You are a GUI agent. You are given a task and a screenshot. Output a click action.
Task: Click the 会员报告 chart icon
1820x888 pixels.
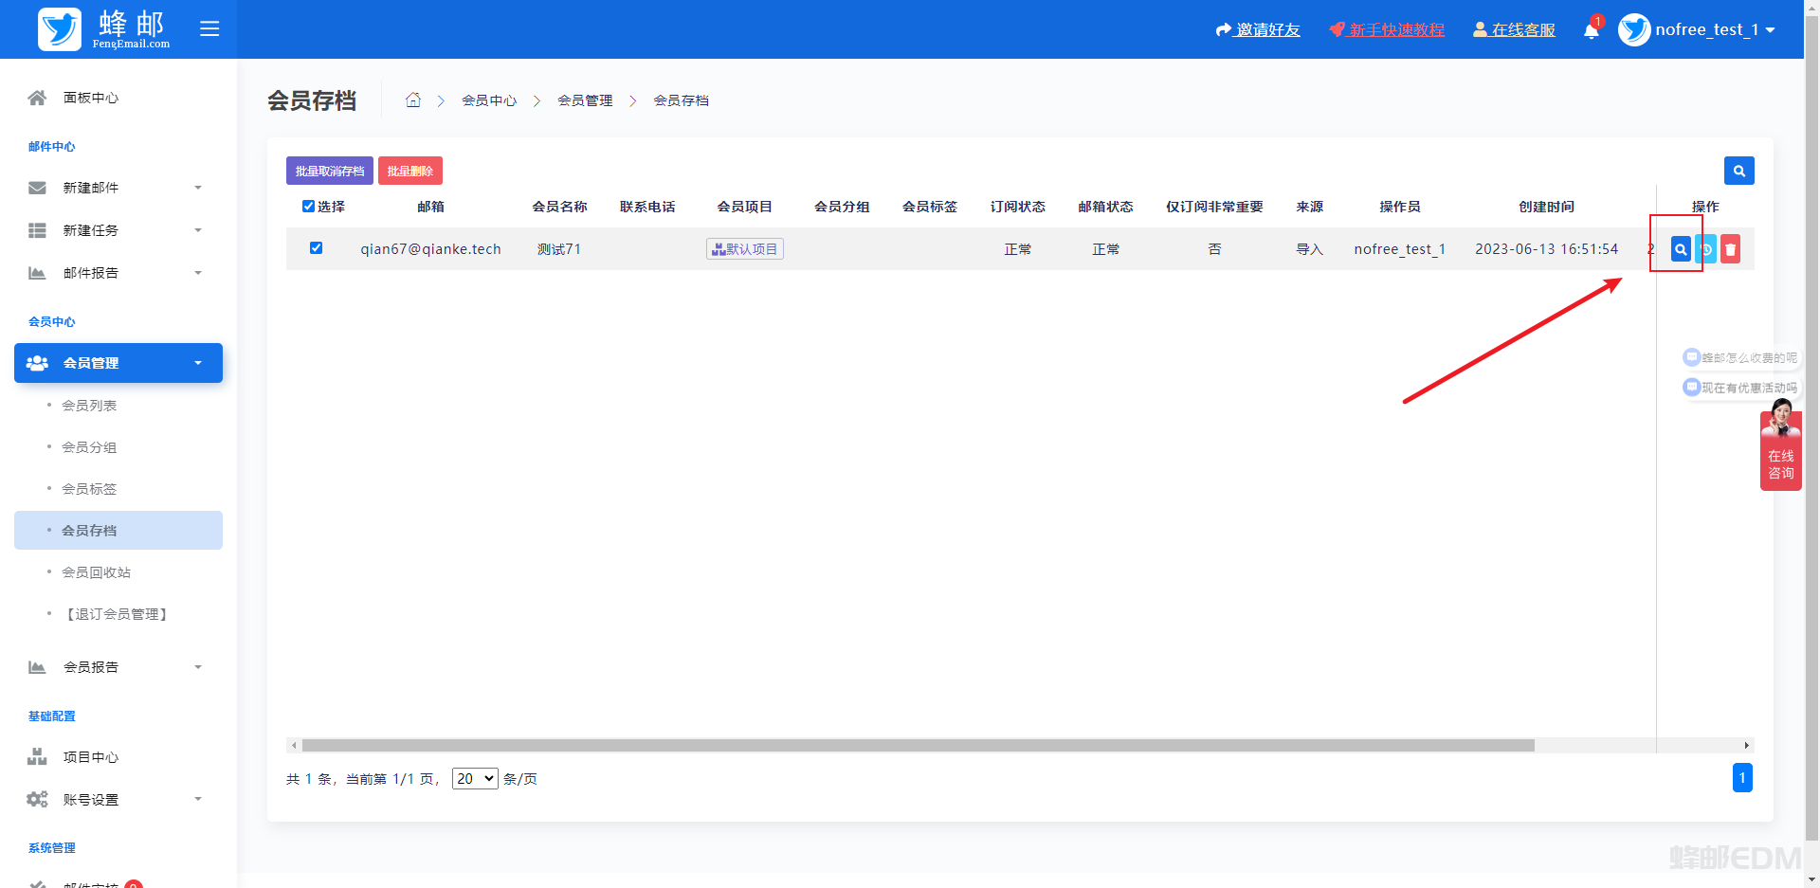click(37, 667)
